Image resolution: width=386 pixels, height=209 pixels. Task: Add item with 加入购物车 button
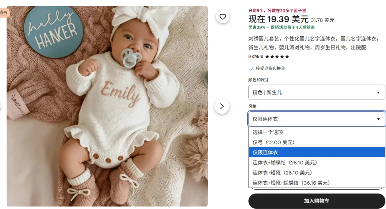pyautogui.click(x=317, y=201)
